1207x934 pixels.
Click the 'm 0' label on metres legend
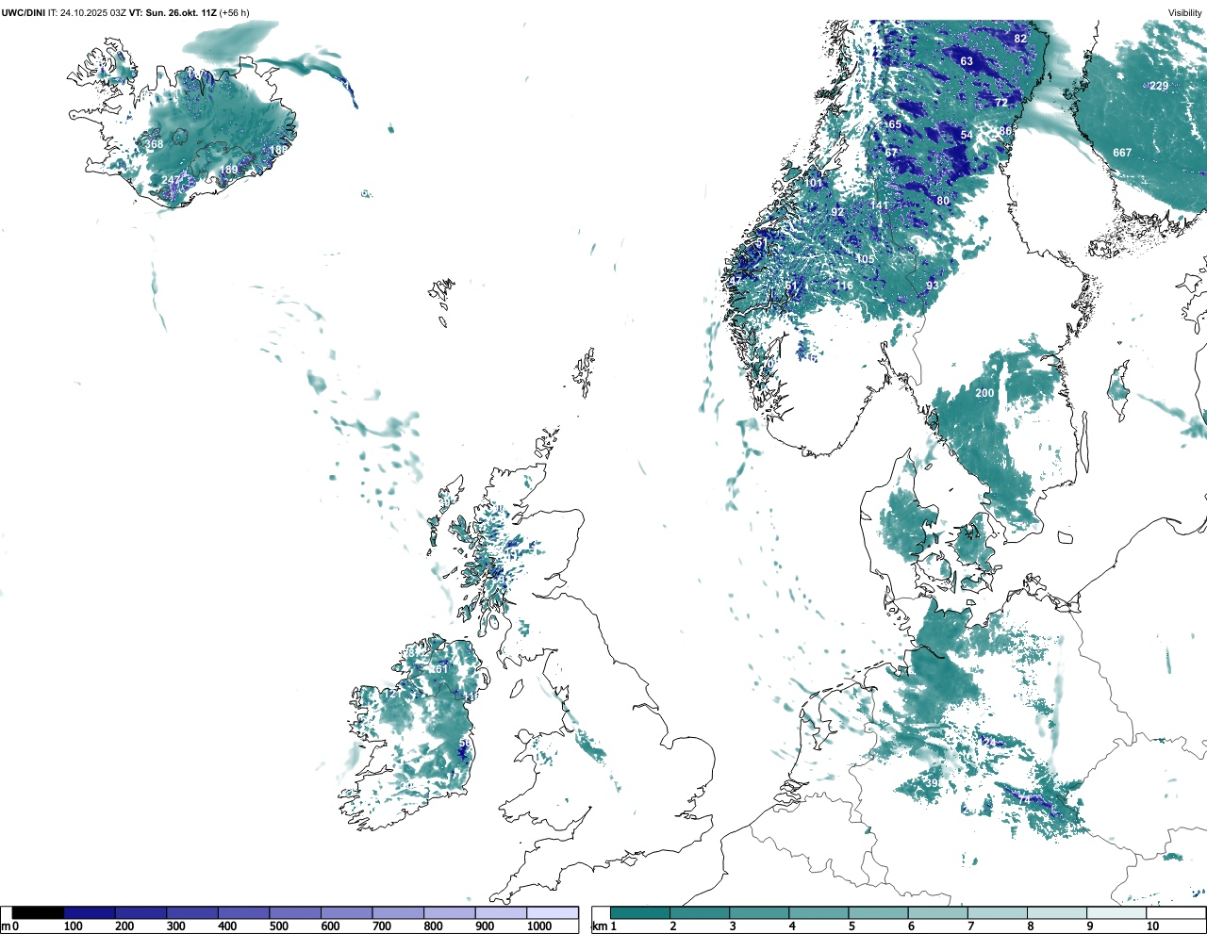[x=10, y=926]
